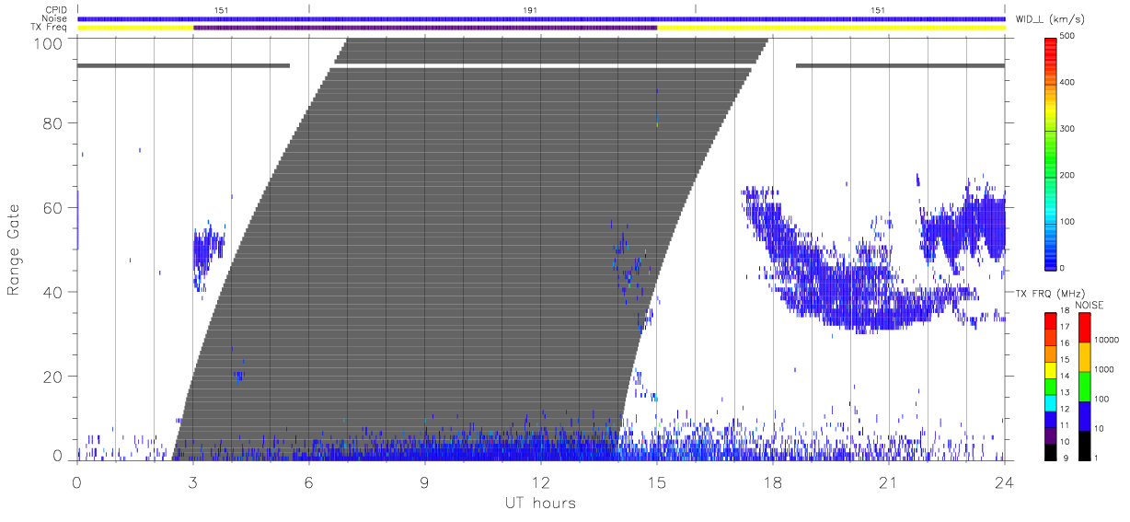Click the CPID row label
The image size is (1130, 522).
click(57, 10)
